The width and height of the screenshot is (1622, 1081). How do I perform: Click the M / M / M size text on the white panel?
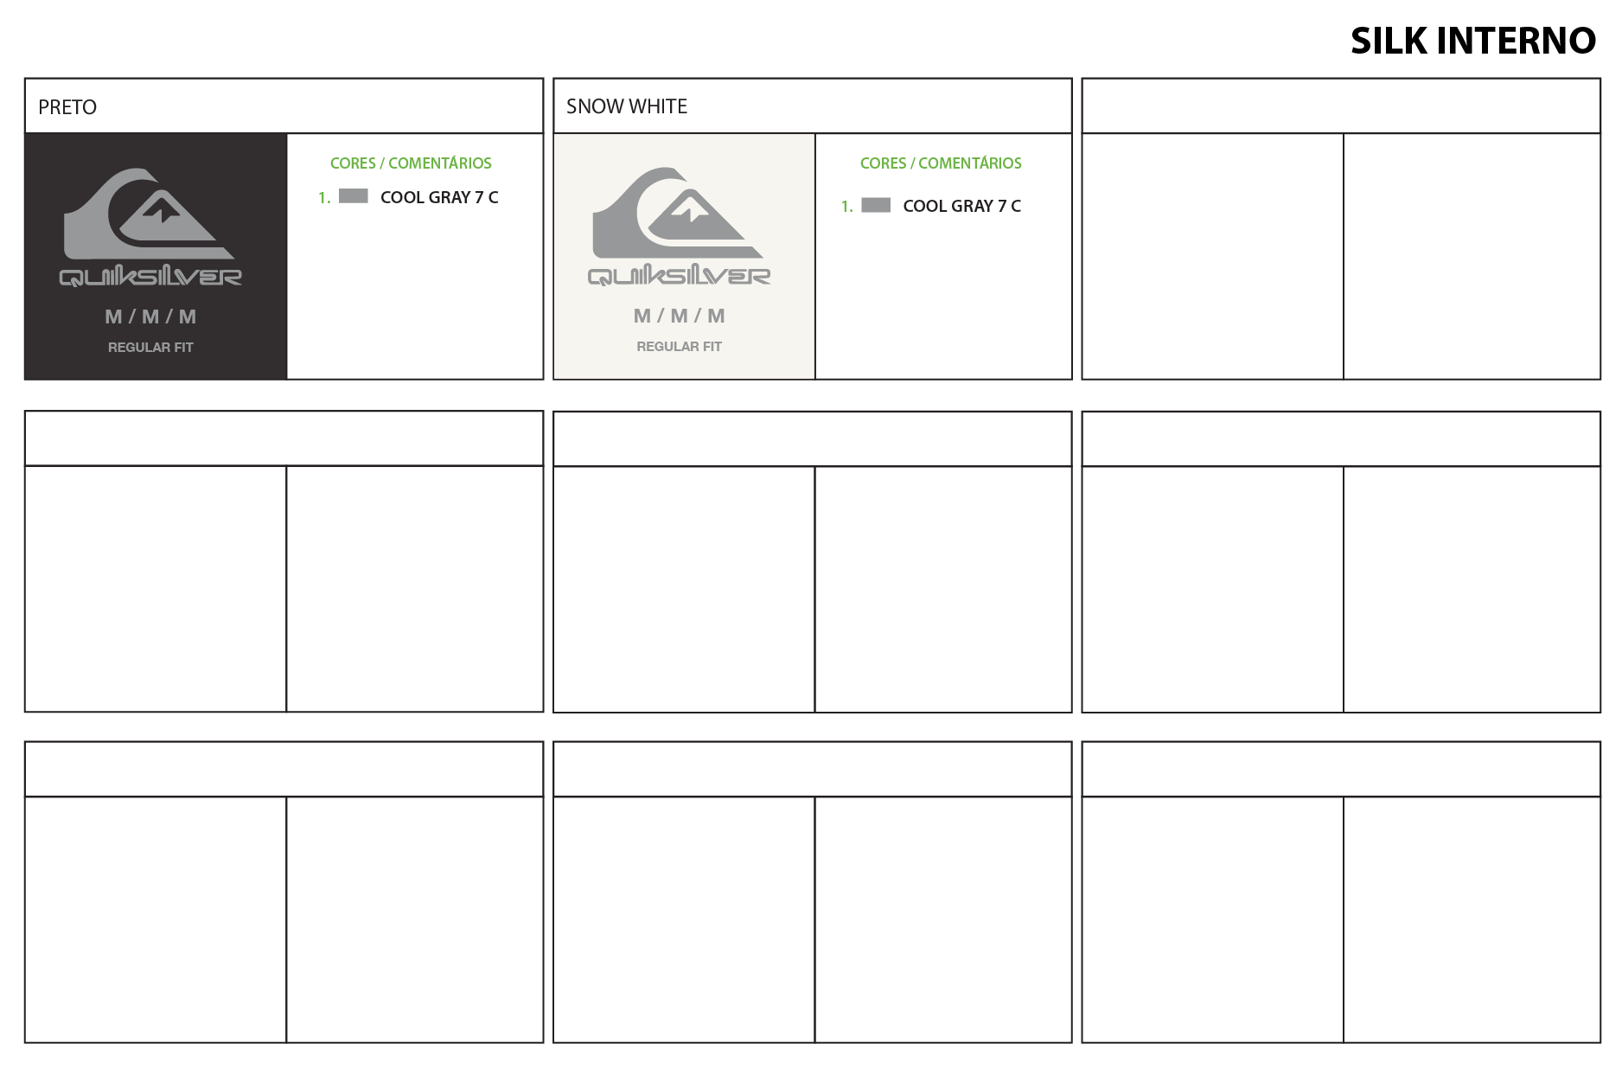[679, 316]
